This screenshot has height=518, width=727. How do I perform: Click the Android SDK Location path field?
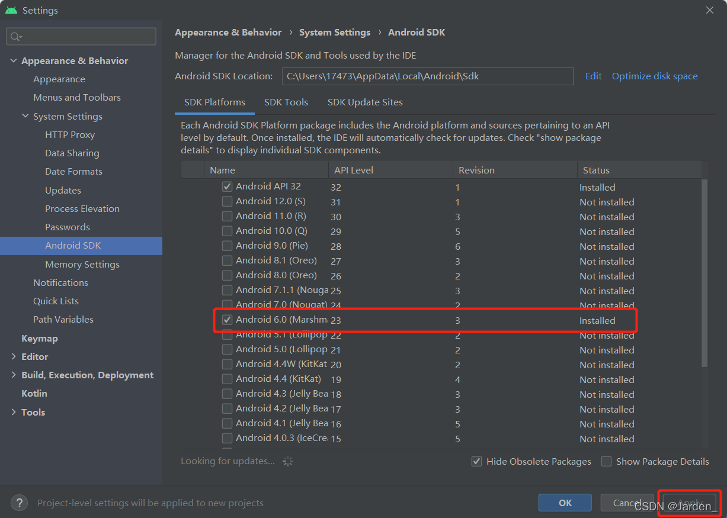pos(427,76)
